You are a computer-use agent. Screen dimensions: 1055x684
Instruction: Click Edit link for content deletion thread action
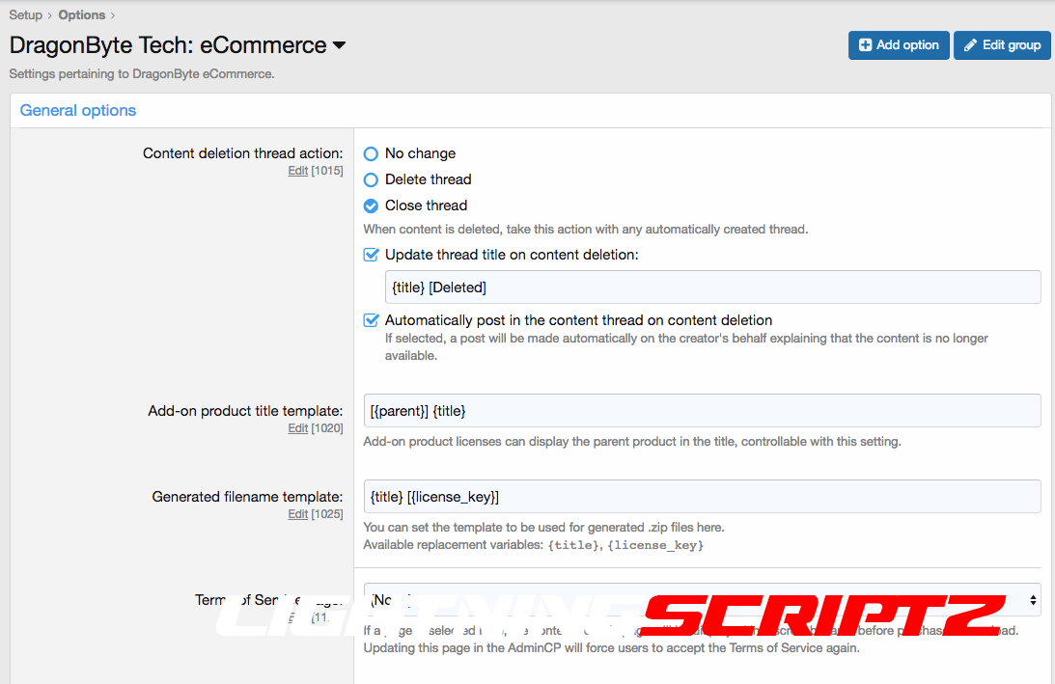tap(297, 171)
